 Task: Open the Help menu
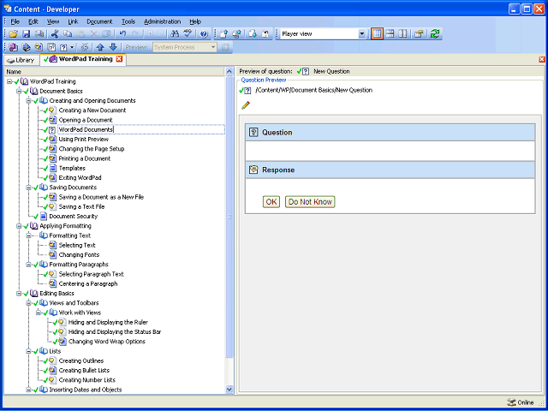[x=195, y=21]
